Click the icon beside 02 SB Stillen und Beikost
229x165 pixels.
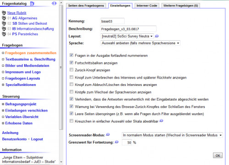pyautogui.click(x=4, y=23)
